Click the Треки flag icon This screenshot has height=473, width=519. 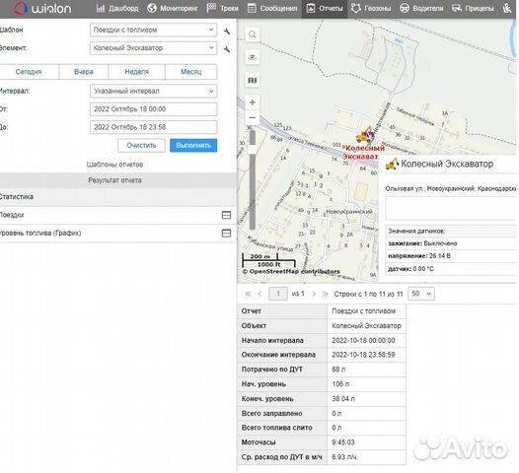211,8
